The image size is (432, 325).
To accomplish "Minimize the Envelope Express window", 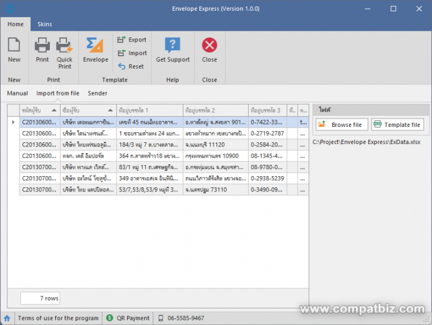I will point(367,9).
